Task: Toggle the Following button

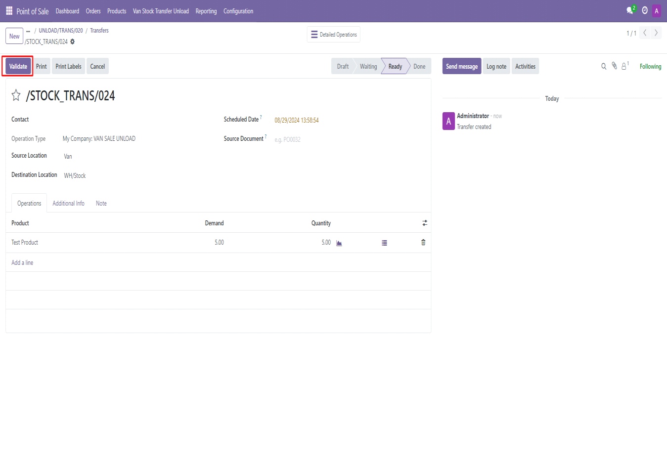Action: coord(650,66)
